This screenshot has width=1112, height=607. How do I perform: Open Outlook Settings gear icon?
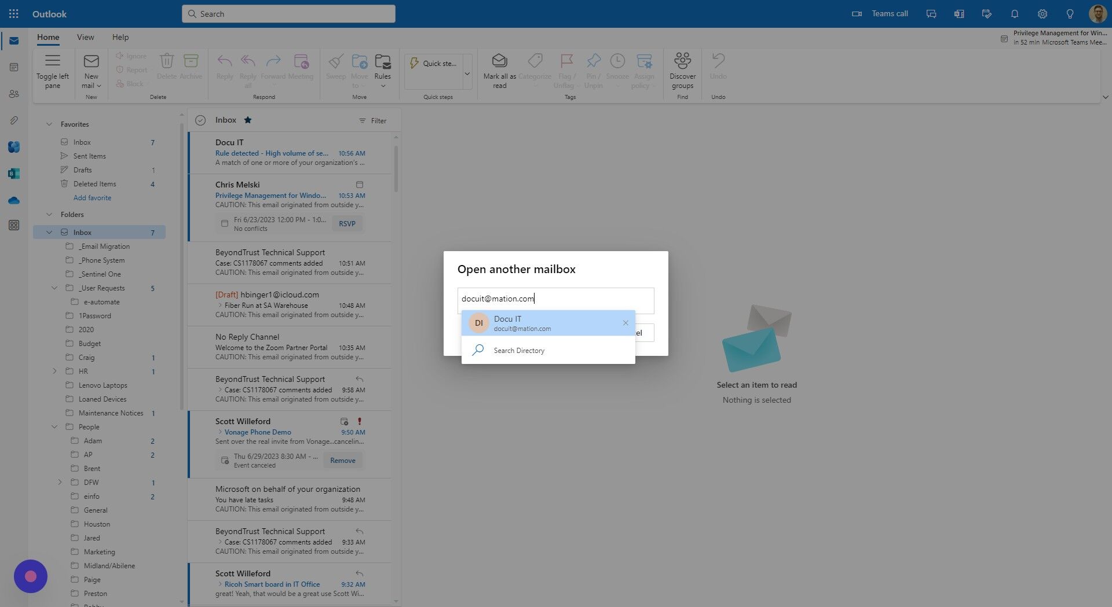(x=1042, y=13)
